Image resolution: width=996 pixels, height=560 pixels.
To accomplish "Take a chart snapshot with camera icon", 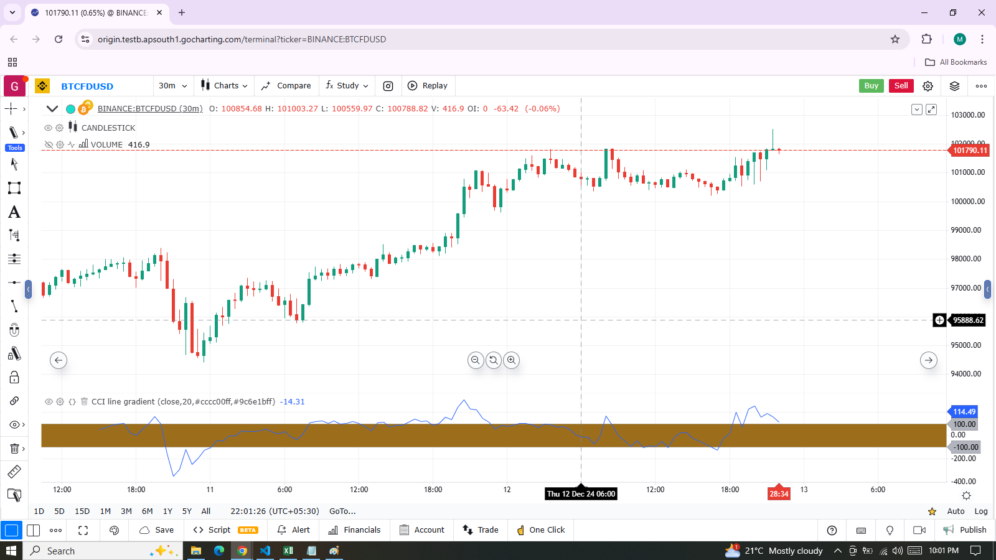I will (388, 86).
